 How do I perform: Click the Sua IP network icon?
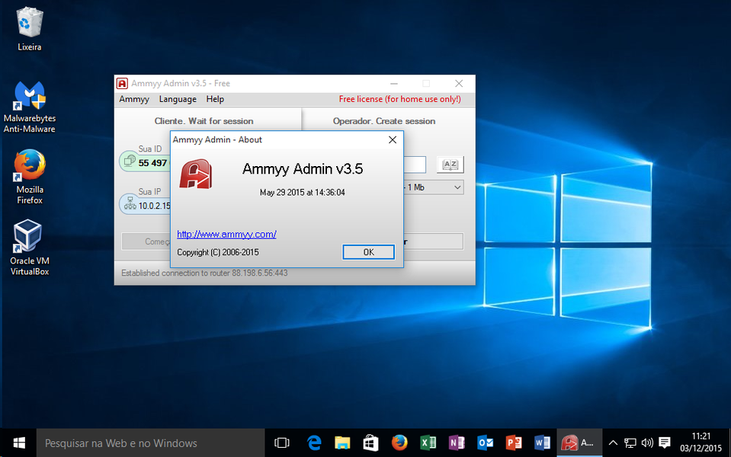point(128,205)
